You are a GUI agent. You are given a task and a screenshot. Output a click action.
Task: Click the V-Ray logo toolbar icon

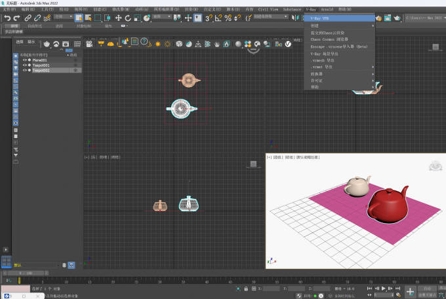click(288, 44)
